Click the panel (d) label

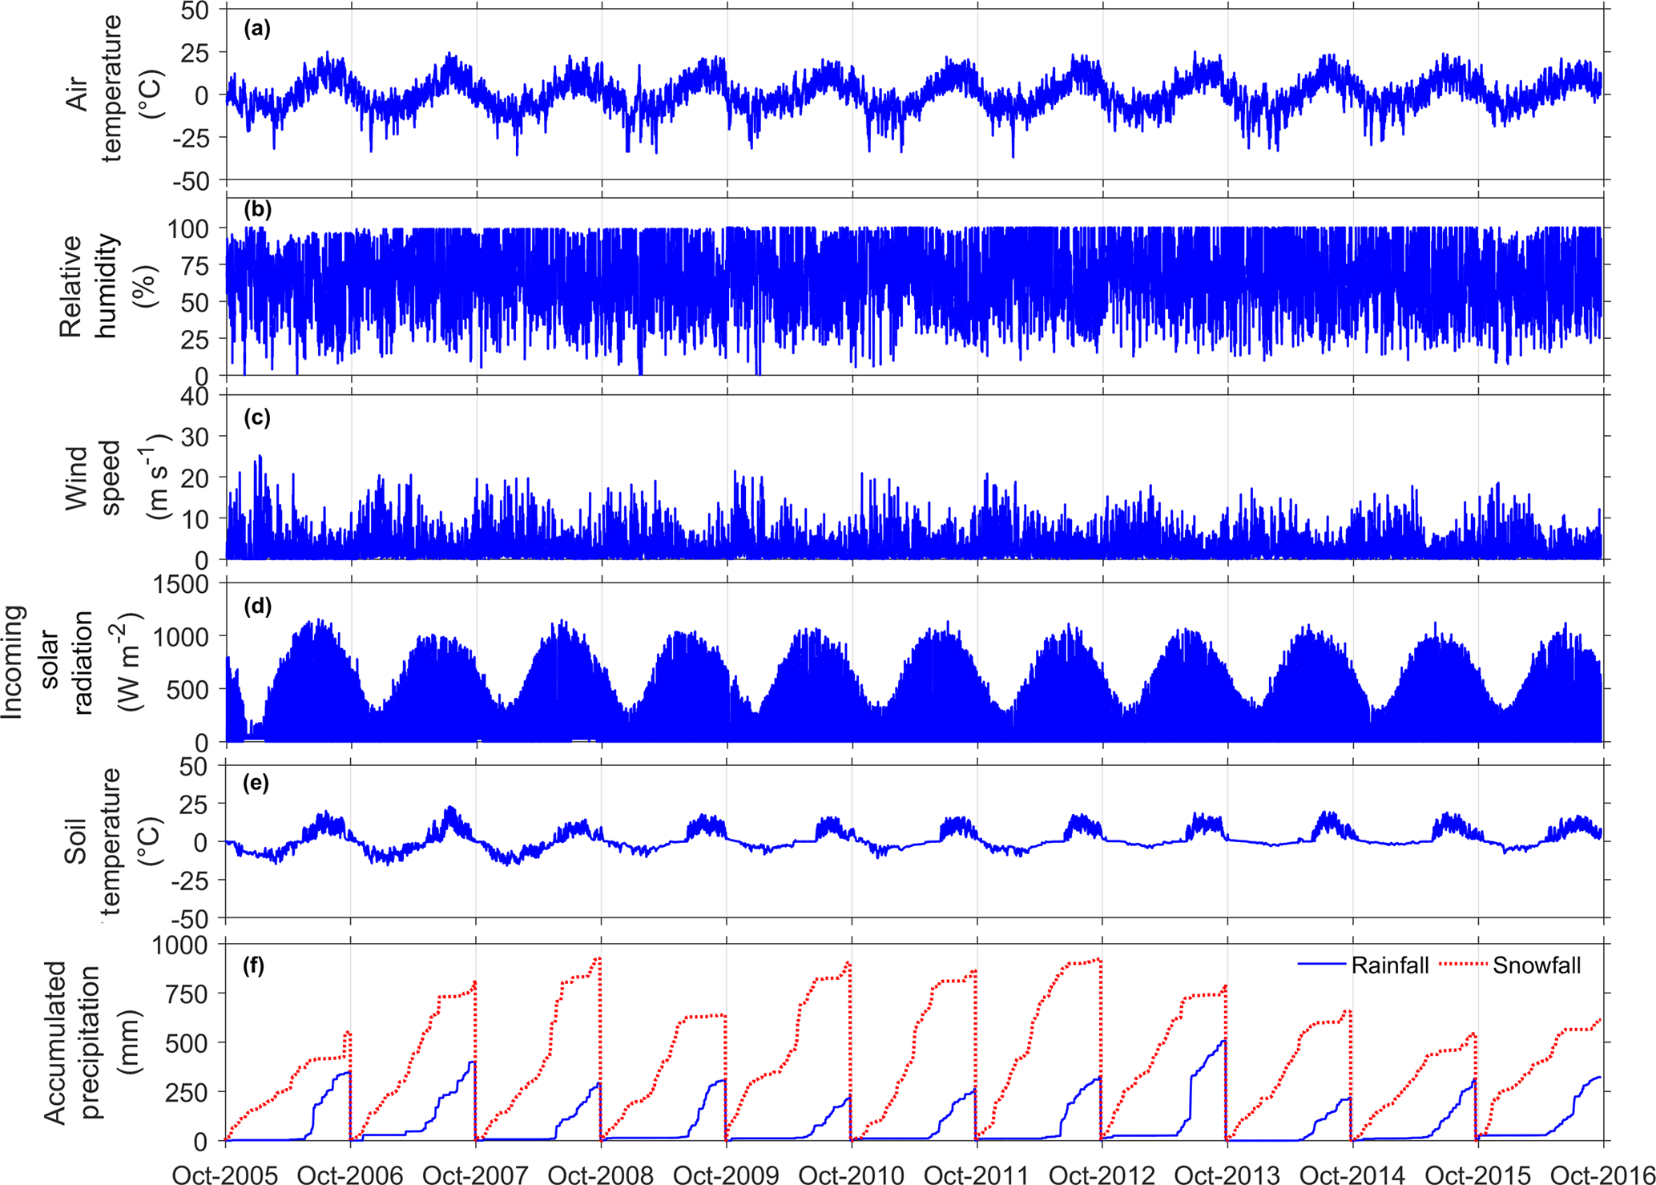(257, 606)
